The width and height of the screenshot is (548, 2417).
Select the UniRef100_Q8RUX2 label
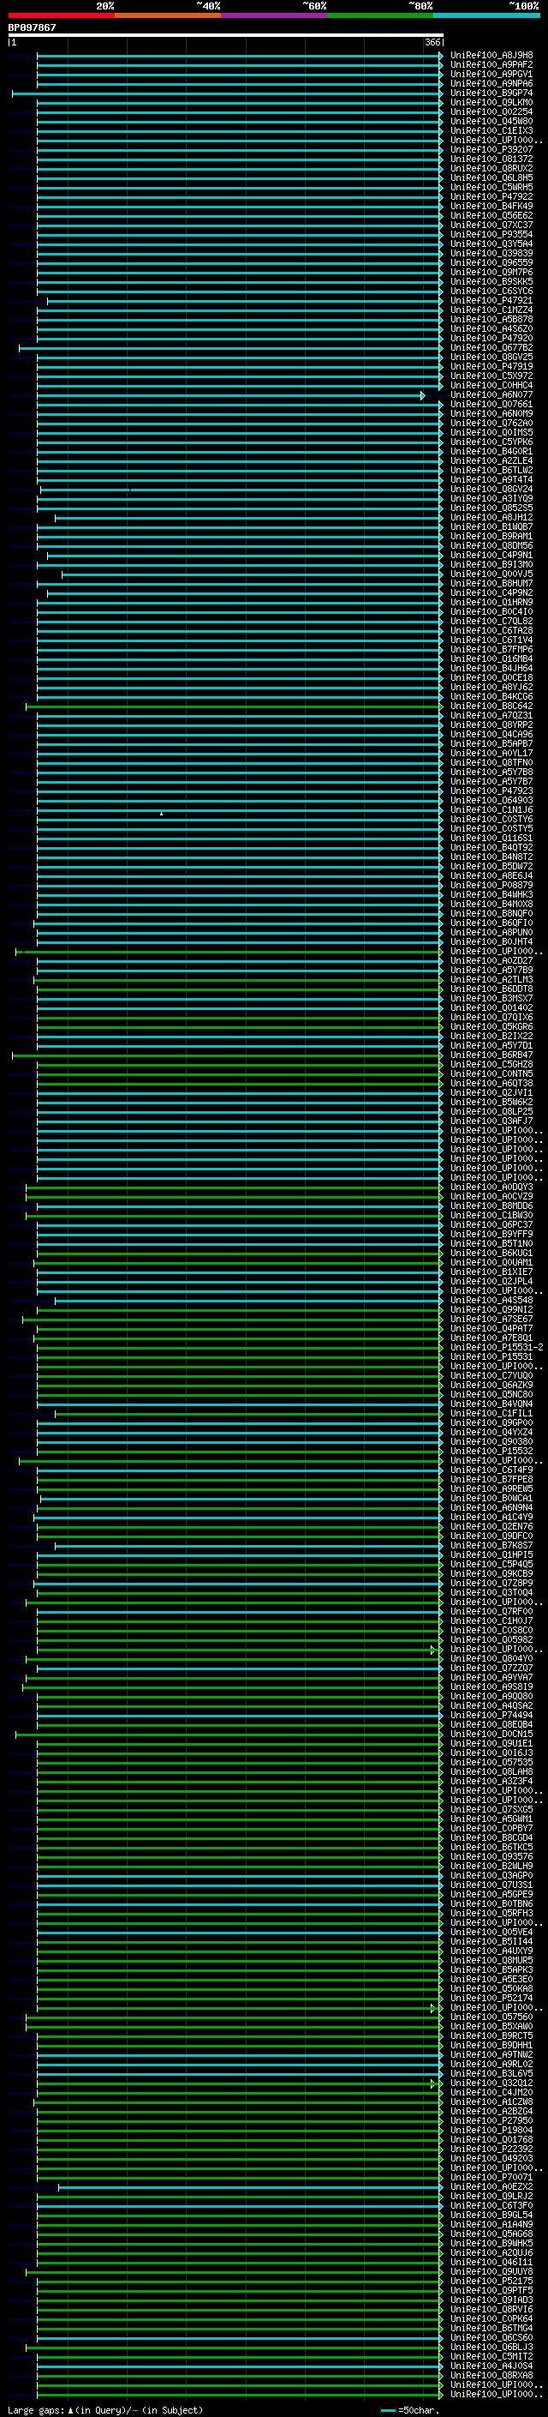tap(491, 168)
